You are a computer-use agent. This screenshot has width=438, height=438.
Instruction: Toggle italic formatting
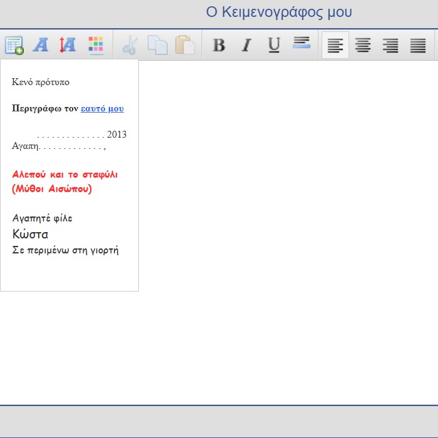(246, 45)
